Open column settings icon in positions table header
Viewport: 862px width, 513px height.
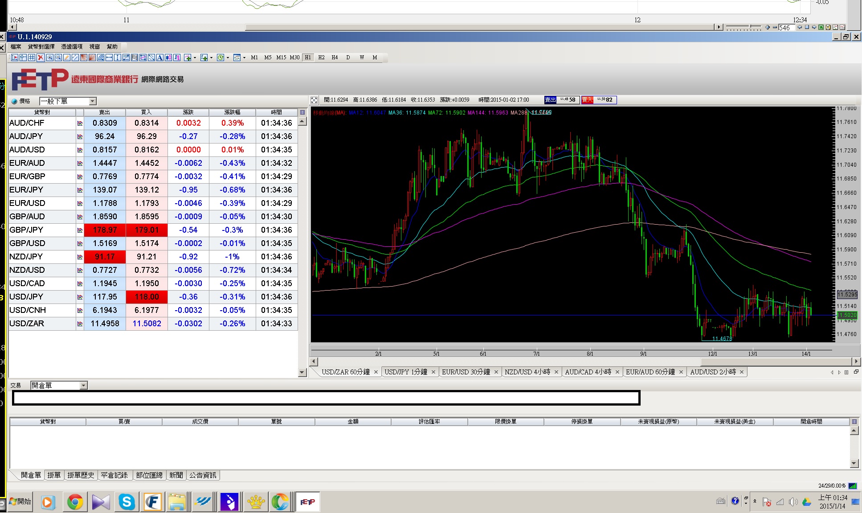[x=854, y=421]
